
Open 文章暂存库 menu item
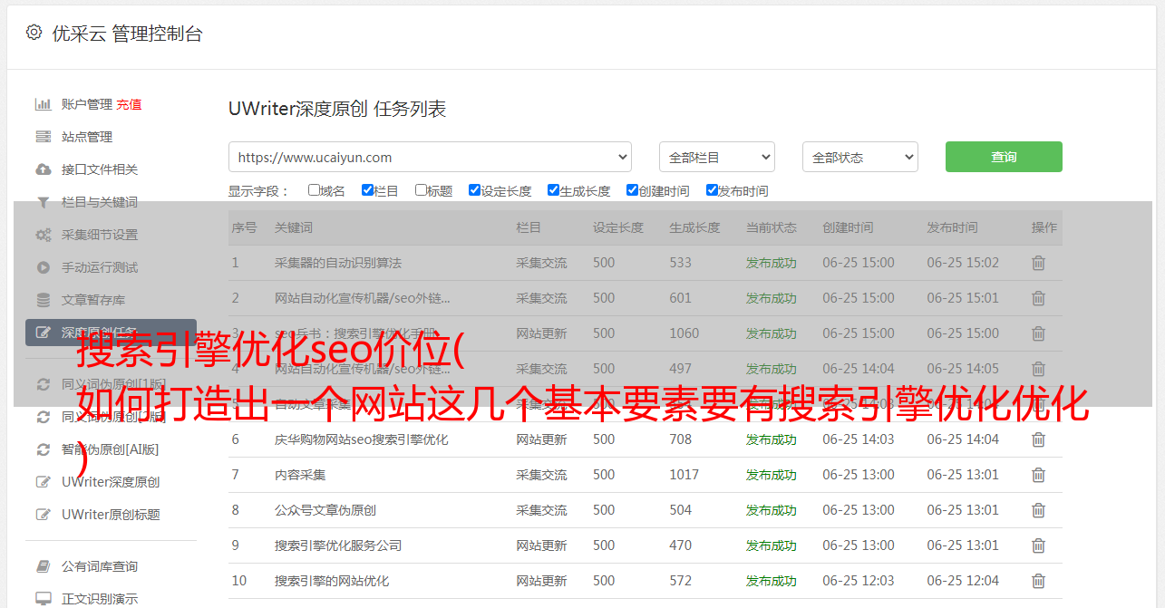click(x=93, y=300)
